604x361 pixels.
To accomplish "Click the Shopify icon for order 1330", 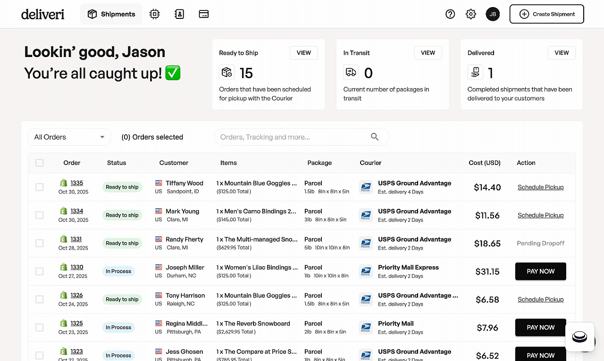I will 64,267.
